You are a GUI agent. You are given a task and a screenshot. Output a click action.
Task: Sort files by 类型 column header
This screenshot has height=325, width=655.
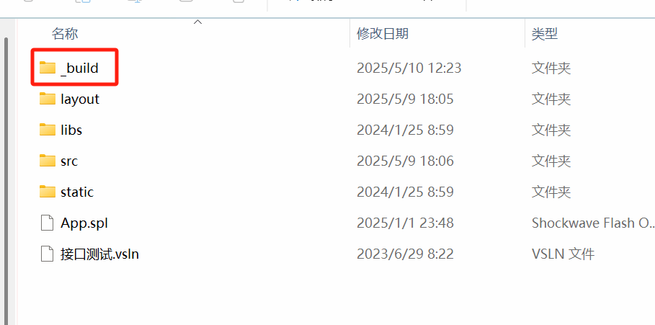(x=545, y=33)
